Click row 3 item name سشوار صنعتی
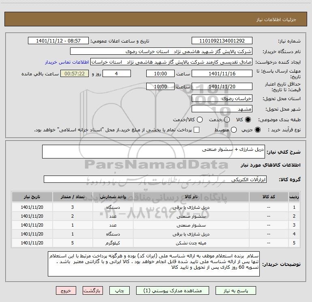 (191, 225)
